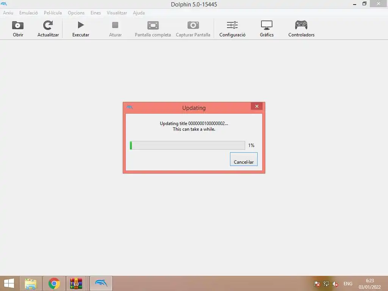
Task: Open the Windows Start menu
Action: [x=9, y=283]
